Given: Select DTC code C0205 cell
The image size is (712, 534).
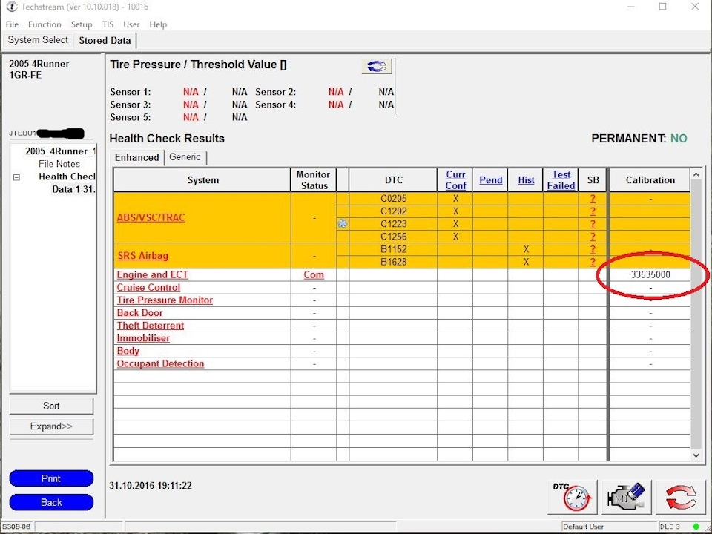Looking at the screenshot, I should pyautogui.click(x=394, y=199).
